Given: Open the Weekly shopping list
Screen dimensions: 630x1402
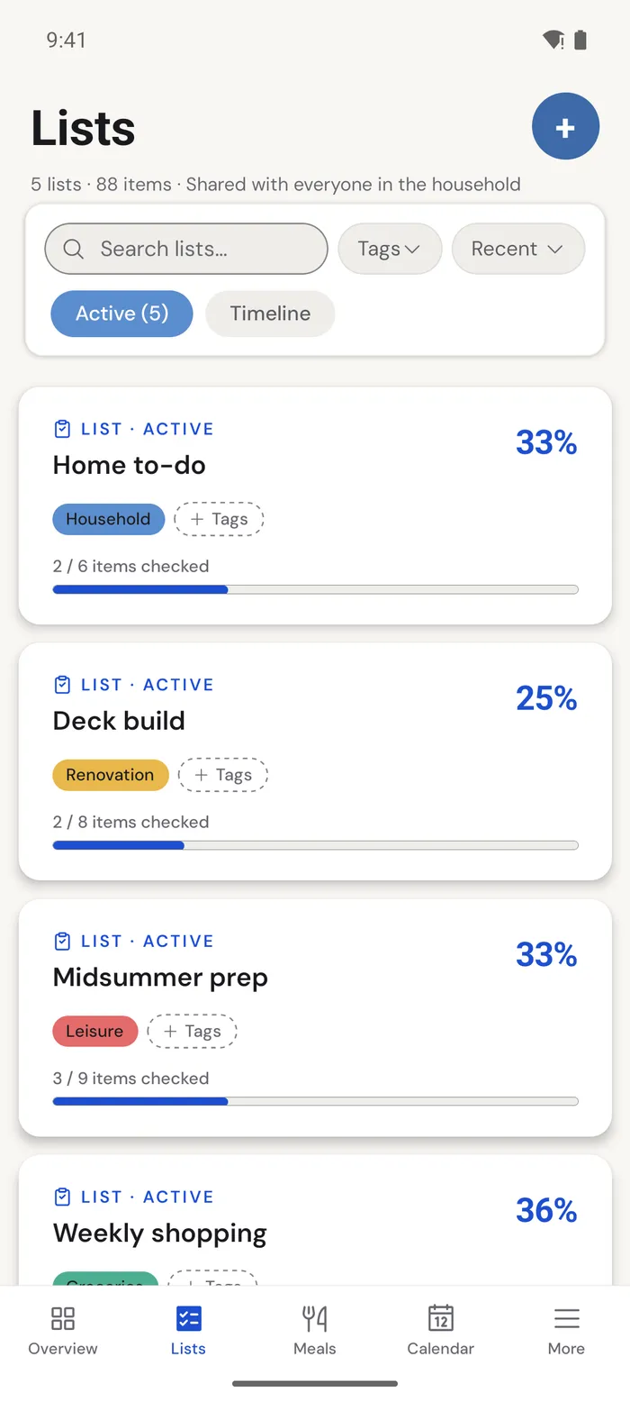Looking at the screenshot, I should pos(315,1221).
